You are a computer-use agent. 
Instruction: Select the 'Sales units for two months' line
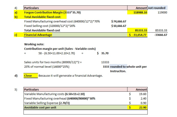(53, 62)
